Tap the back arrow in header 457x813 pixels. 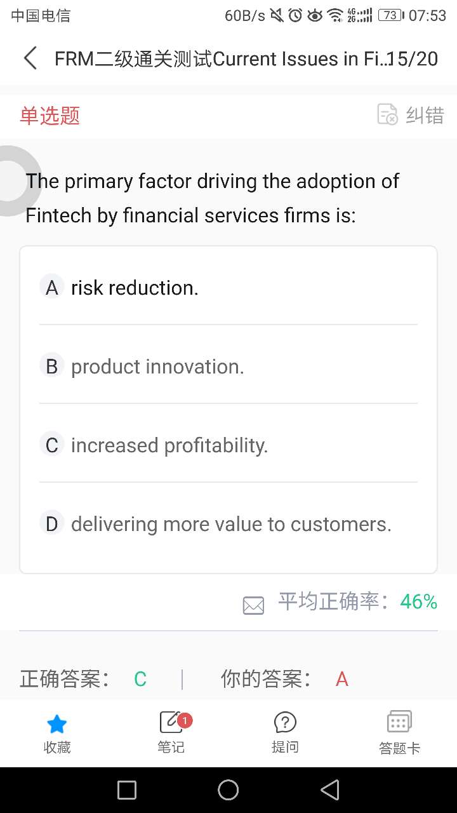coord(30,58)
